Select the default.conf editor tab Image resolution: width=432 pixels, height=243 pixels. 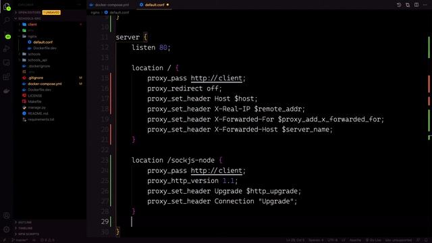pyautogui.click(x=155, y=5)
